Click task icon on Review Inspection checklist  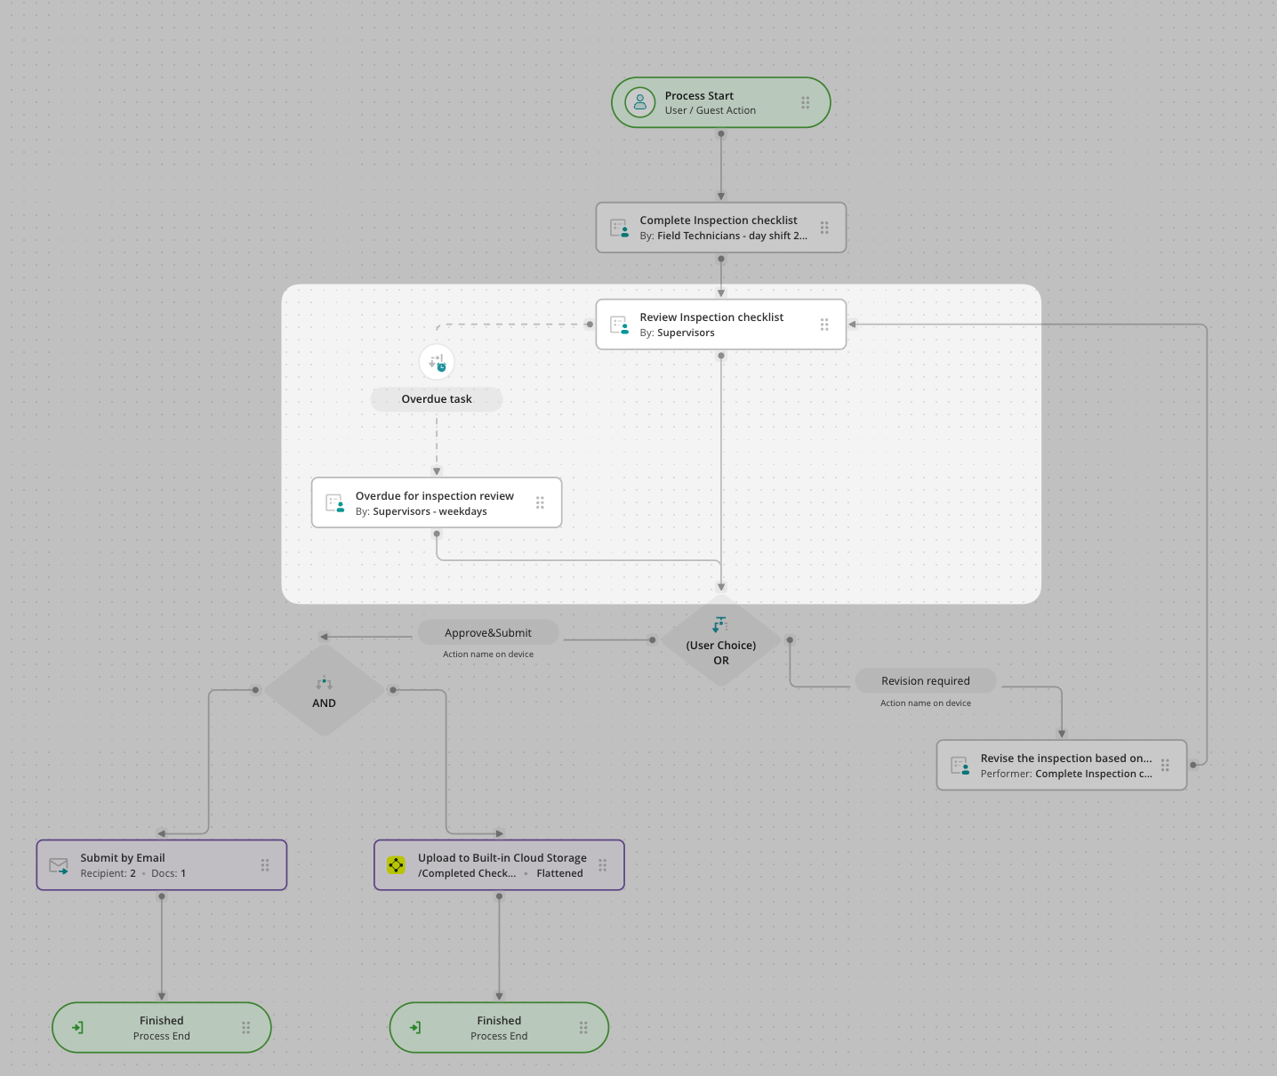(619, 325)
